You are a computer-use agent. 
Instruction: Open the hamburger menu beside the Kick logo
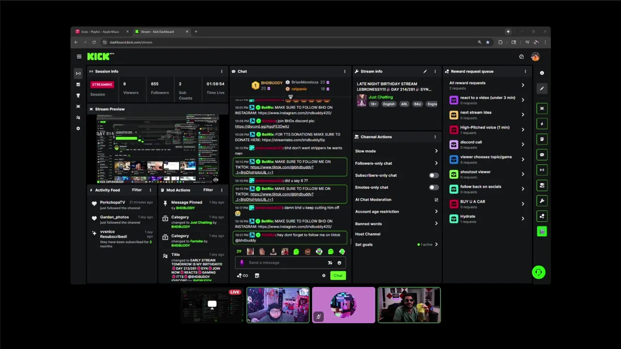tap(79, 57)
